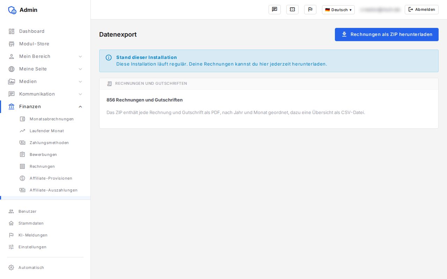
Task: Click "856 Rechnungen und Gutschriften" text
Action: (x=145, y=100)
